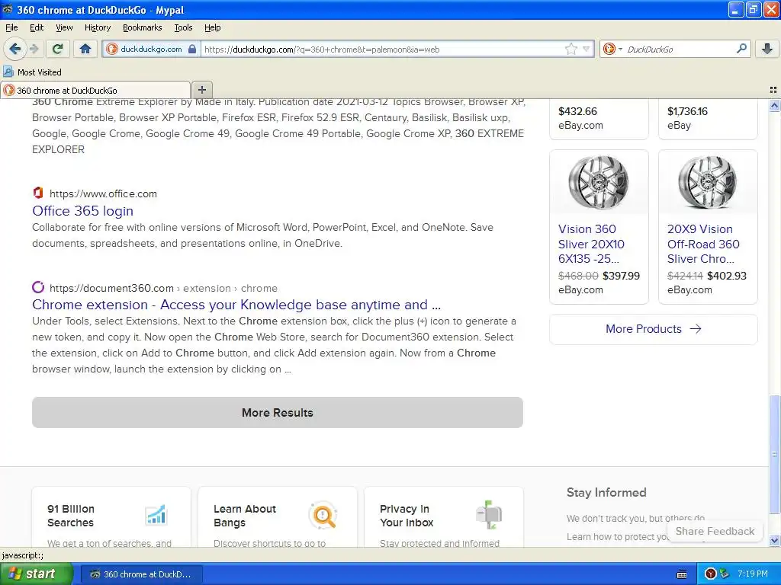781x585 pixels.
Task: Go back with the Back arrow button
Action: tap(15, 49)
